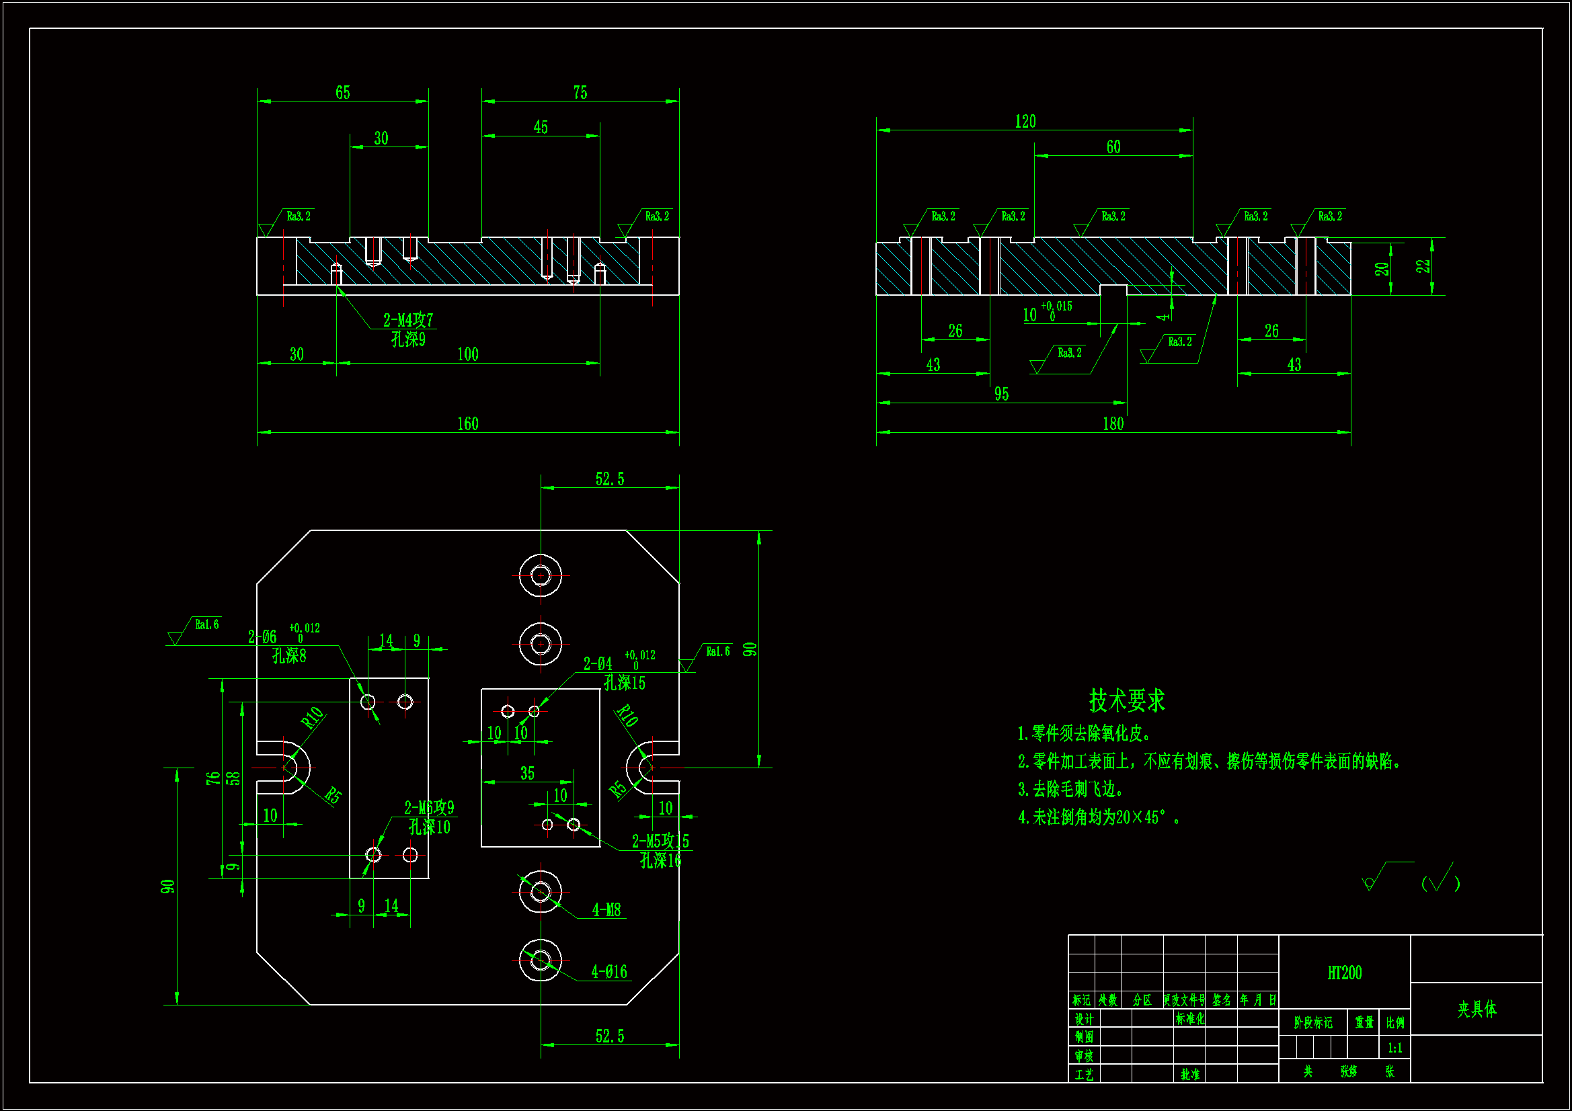Click the 技术要求 heading text

click(1127, 700)
